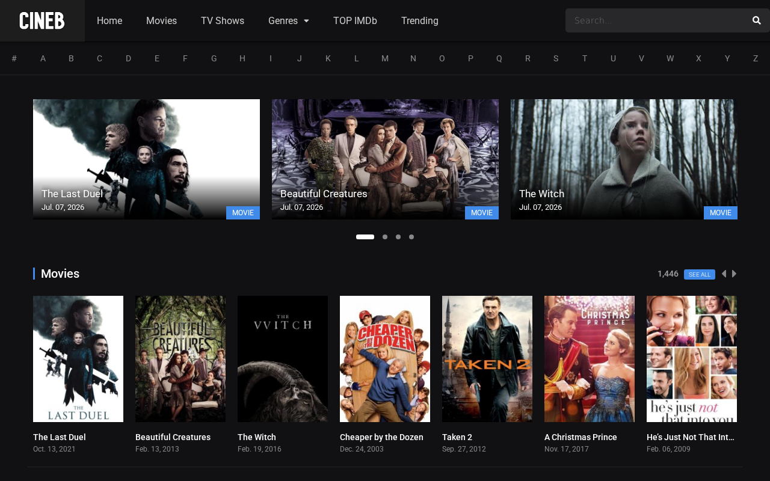Click the Movies section heading

pyautogui.click(x=60, y=274)
